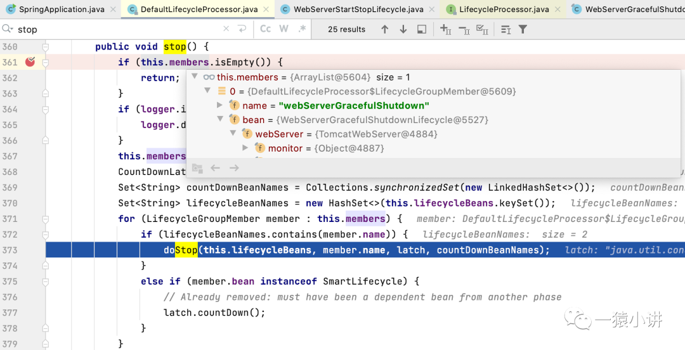Screen dimensions: 685x350
Task: Clear the search text
Action: pyautogui.click(x=226, y=29)
